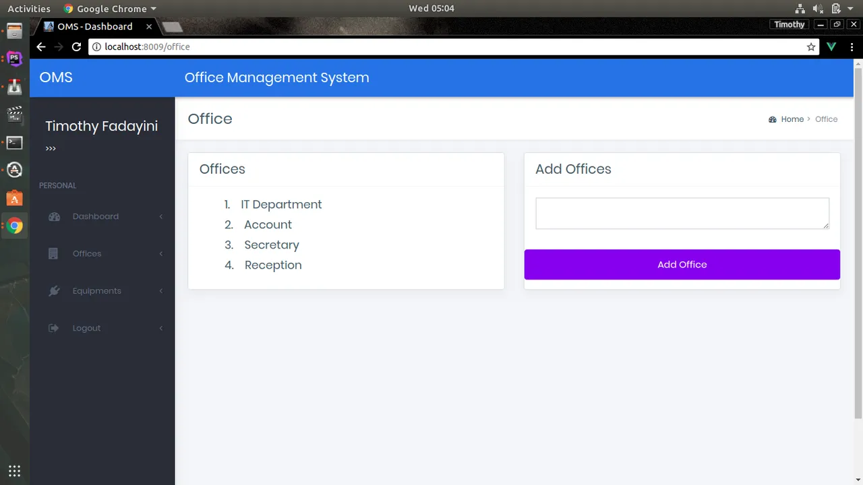Open the Chrome three-dot menu
This screenshot has height=485, width=863.
pos(852,47)
